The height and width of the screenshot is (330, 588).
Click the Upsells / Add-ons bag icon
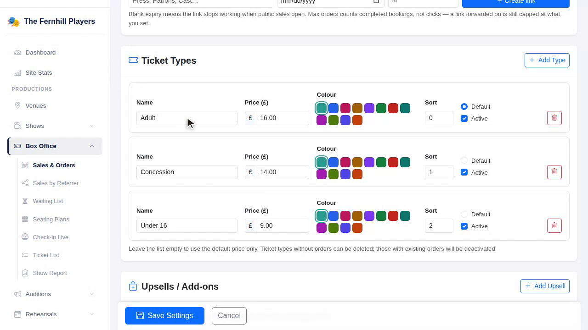point(133,286)
